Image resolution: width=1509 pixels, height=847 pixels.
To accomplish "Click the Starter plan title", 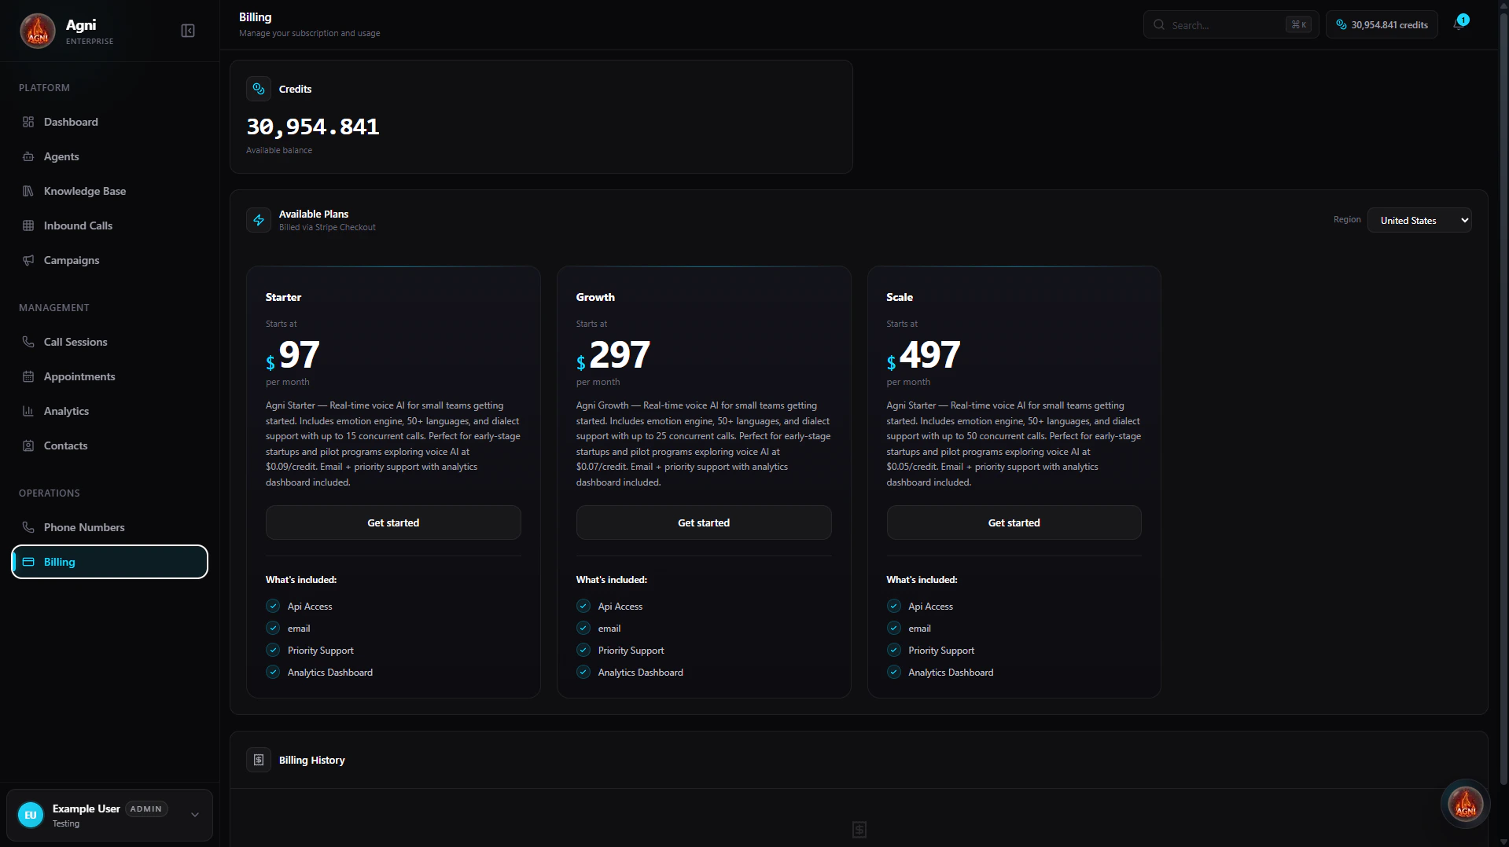I will [283, 297].
